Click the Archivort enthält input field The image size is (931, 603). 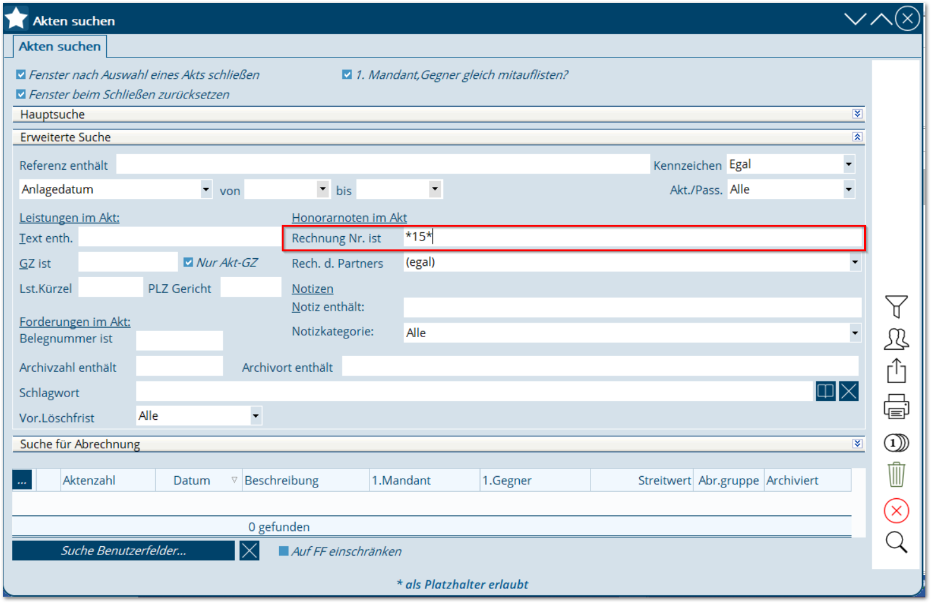[600, 366]
